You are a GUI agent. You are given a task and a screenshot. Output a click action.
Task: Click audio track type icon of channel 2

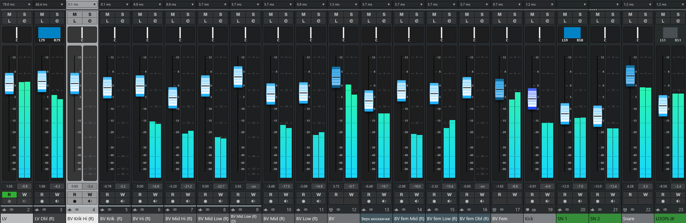click(x=4, y=210)
